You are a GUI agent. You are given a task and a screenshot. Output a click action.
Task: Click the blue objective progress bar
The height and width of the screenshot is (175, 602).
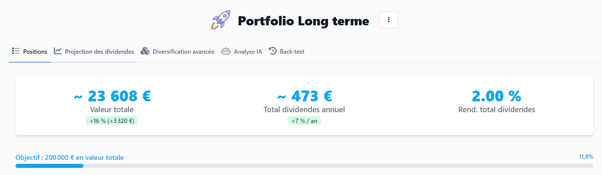tap(49, 166)
